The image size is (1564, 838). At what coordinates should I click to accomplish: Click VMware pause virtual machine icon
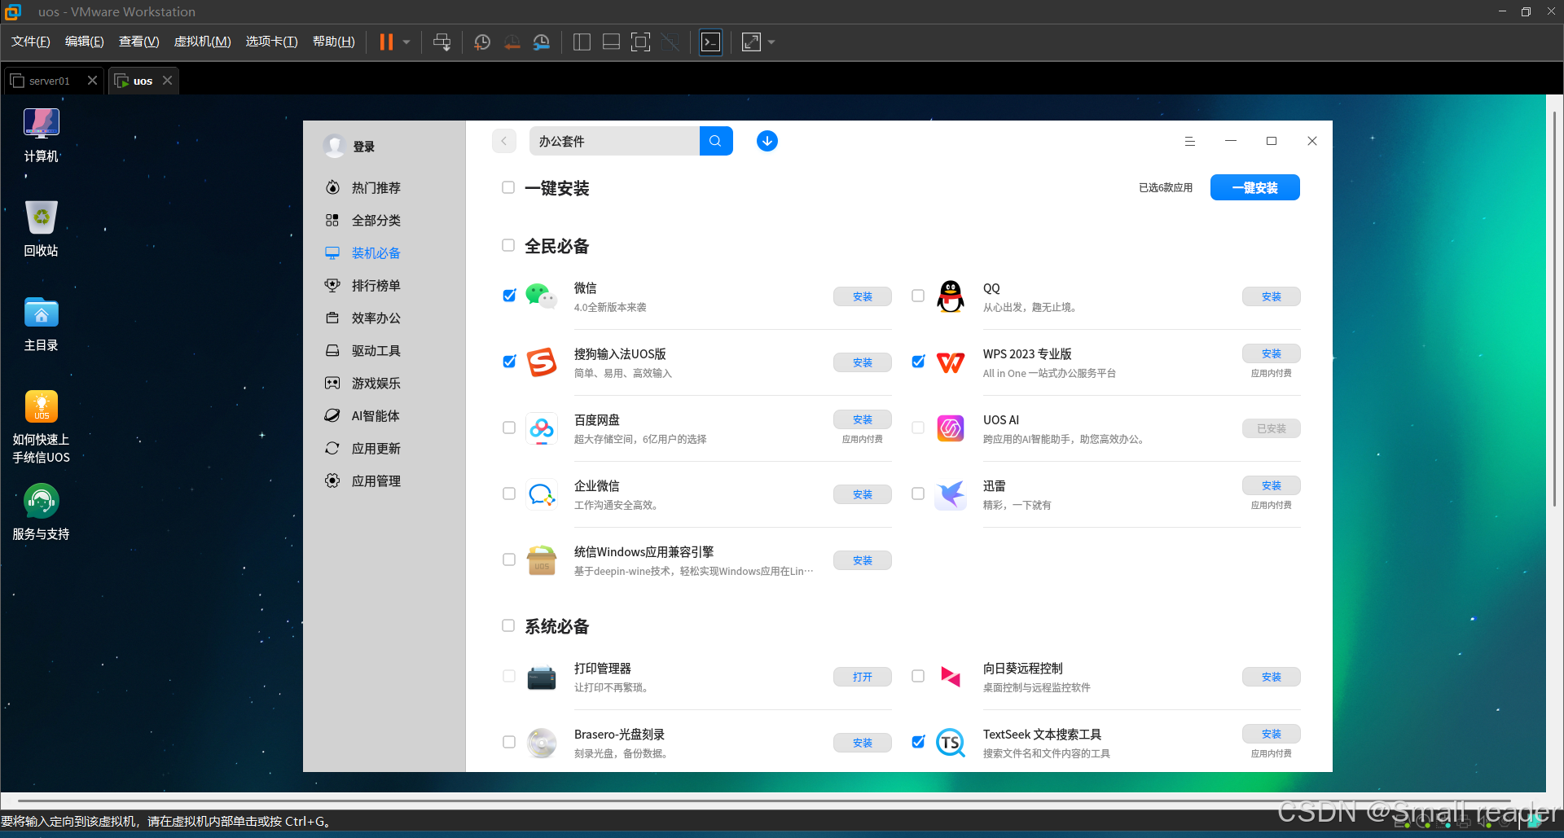386,42
